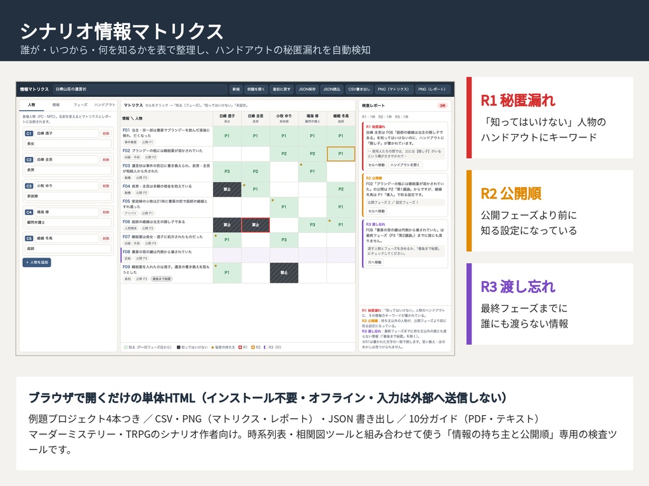Select the 人物 tab

click(x=32, y=105)
